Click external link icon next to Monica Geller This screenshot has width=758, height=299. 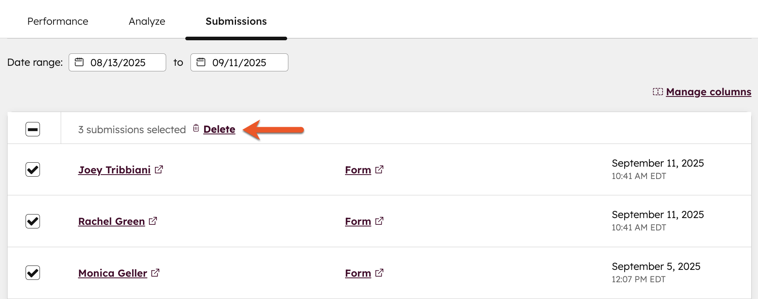coord(155,273)
